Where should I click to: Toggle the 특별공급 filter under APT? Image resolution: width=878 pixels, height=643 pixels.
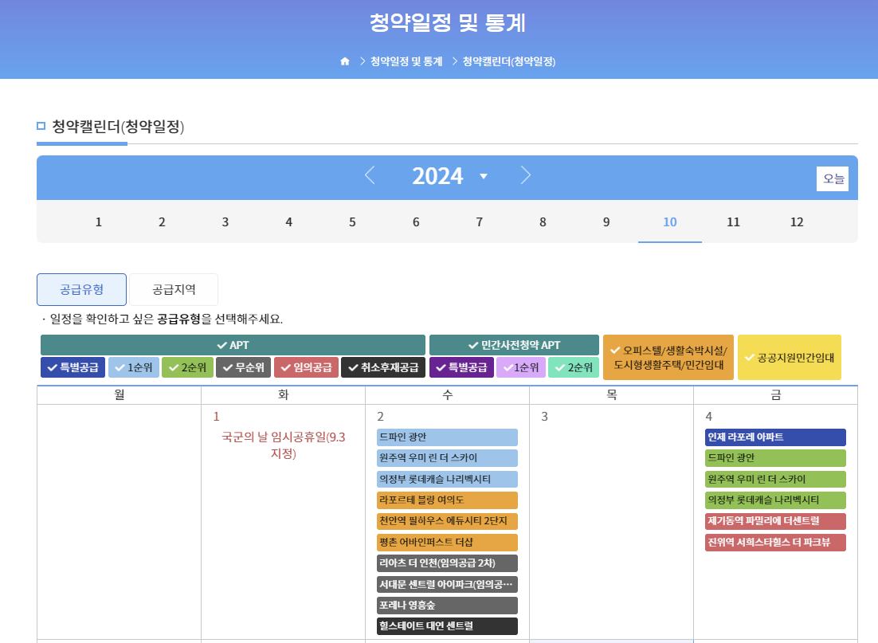click(x=73, y=368)
